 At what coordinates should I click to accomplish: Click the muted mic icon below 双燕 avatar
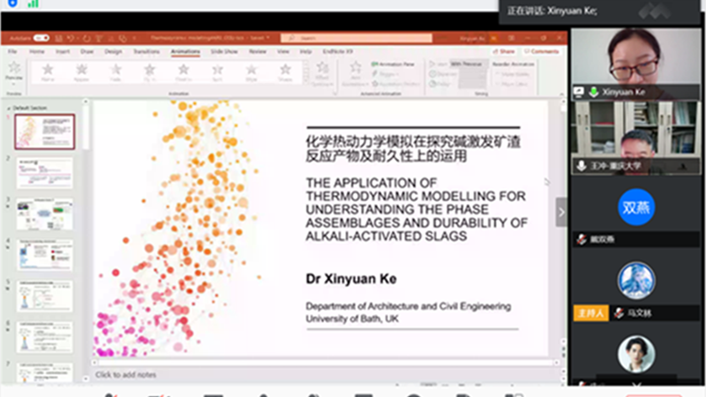pos(582,239)
